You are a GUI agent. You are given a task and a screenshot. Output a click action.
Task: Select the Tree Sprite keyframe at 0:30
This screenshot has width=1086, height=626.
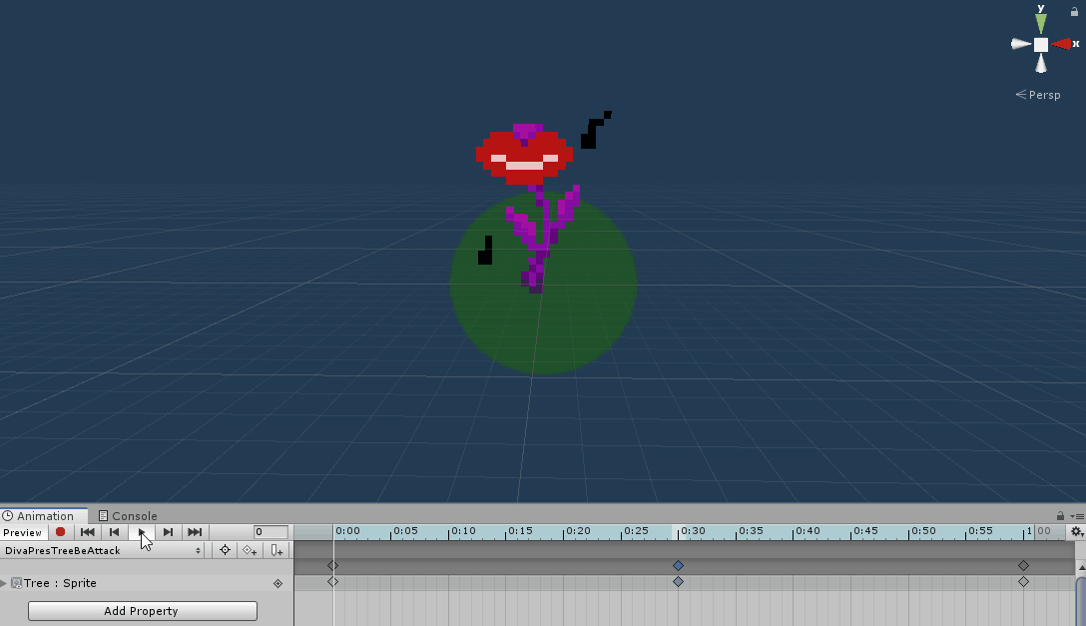[678, 582]
